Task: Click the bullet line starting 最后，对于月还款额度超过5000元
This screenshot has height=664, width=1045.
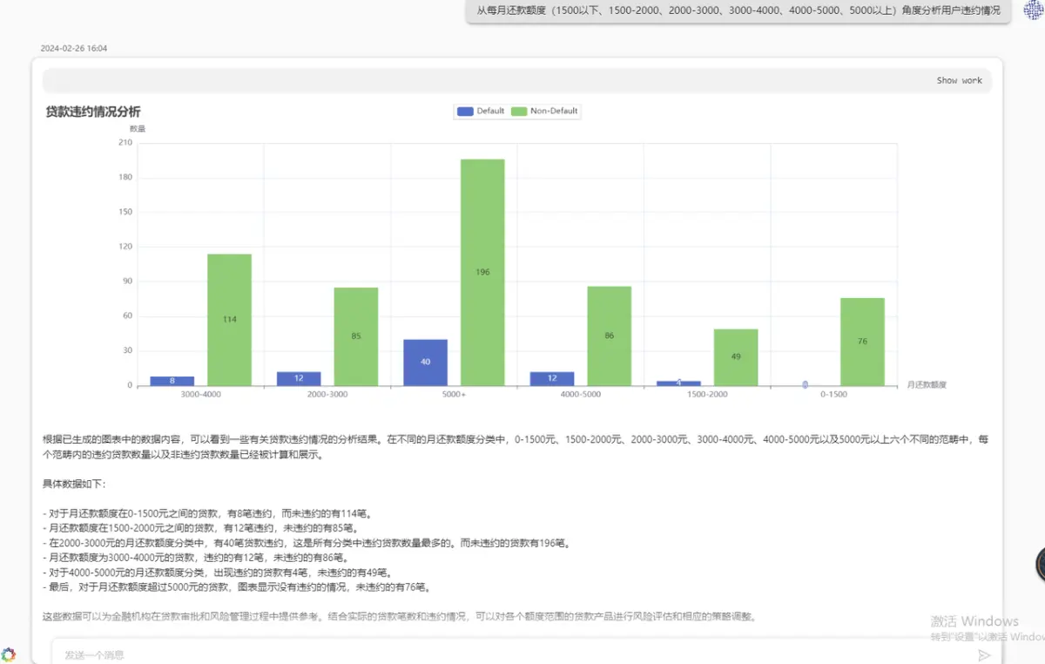Action: point(237,587)
